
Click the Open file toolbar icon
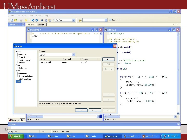(16, 20)
